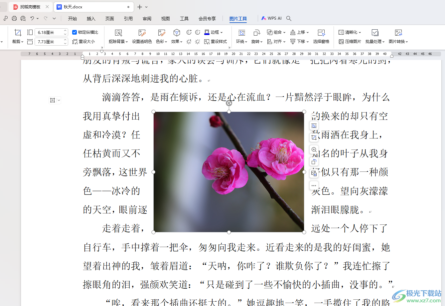Switch to the 找稻壳模板 document tab
The width and height of the screenshot is (445, 306).
30,7
